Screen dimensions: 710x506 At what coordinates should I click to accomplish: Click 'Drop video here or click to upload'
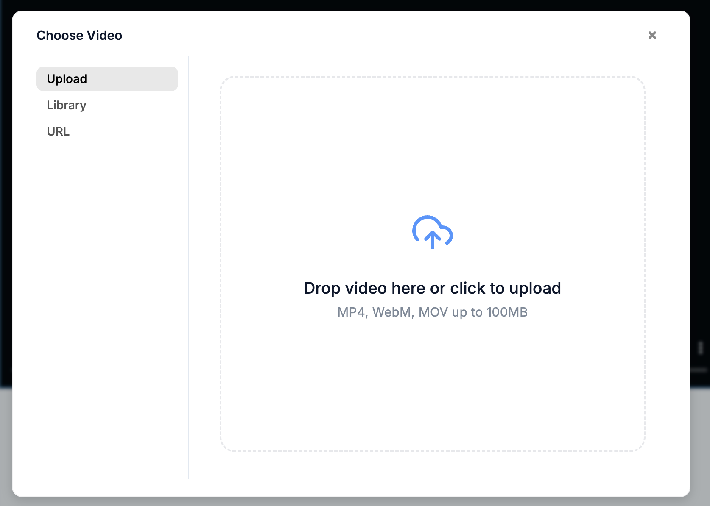(x=432, y=288)
